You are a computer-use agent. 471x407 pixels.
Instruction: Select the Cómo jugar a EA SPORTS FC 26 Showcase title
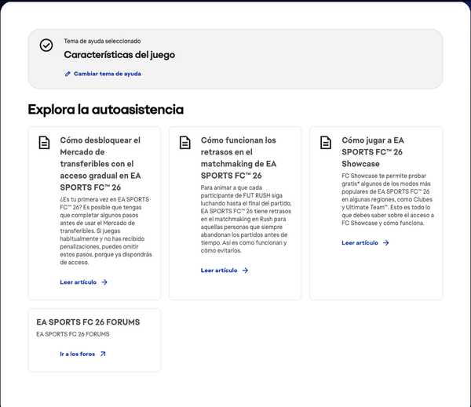pos(372,152)
